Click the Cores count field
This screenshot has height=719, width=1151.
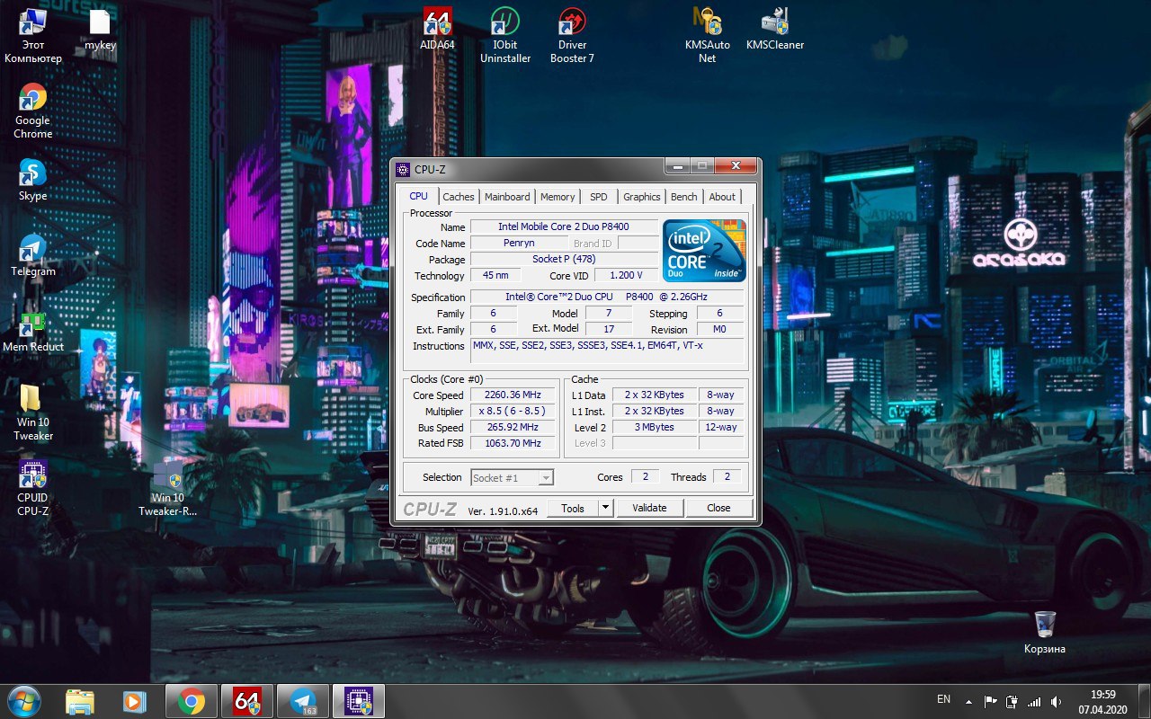645,476
